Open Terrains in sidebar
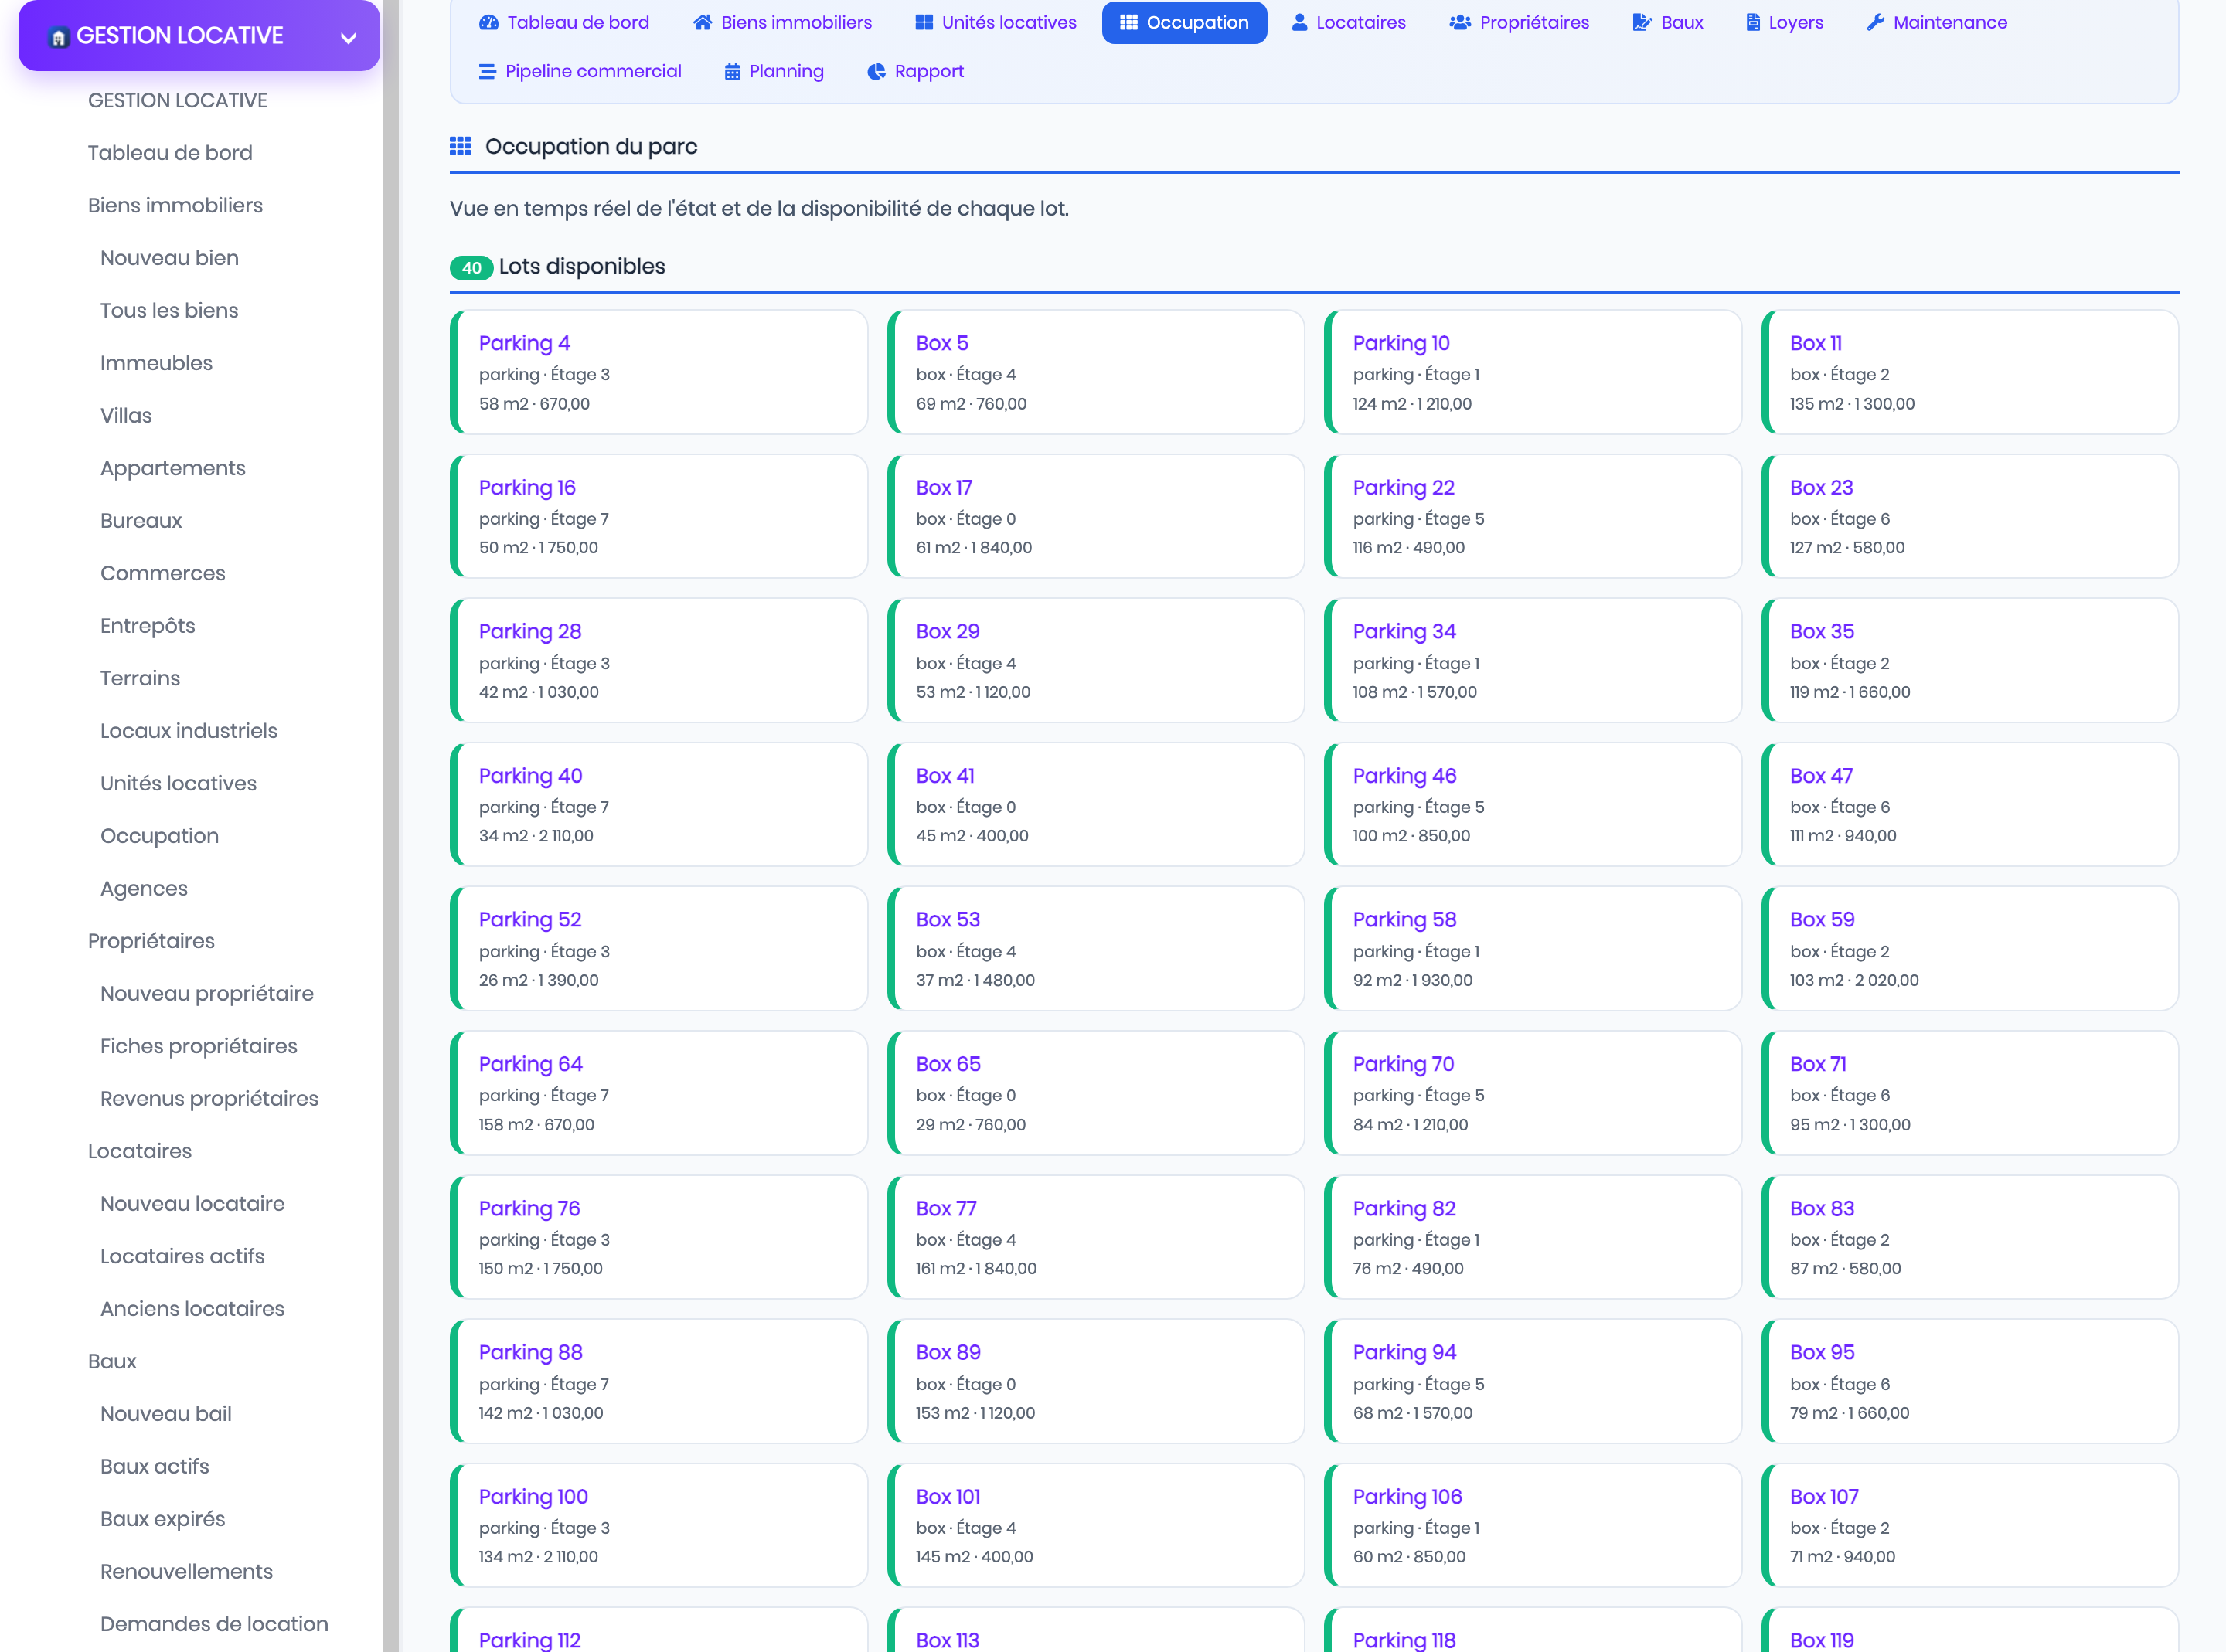This screenshot has width=2226, height=1652. coord(140,678)
